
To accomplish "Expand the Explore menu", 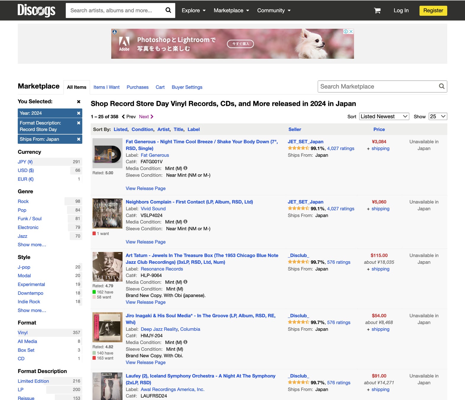I will (x=194, y=10).
